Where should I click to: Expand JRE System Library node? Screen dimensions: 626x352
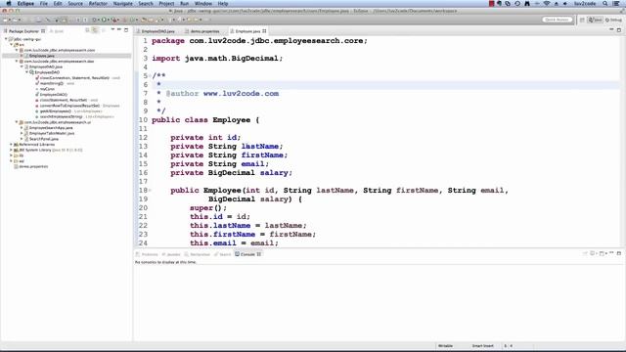[x=11, y=150]
